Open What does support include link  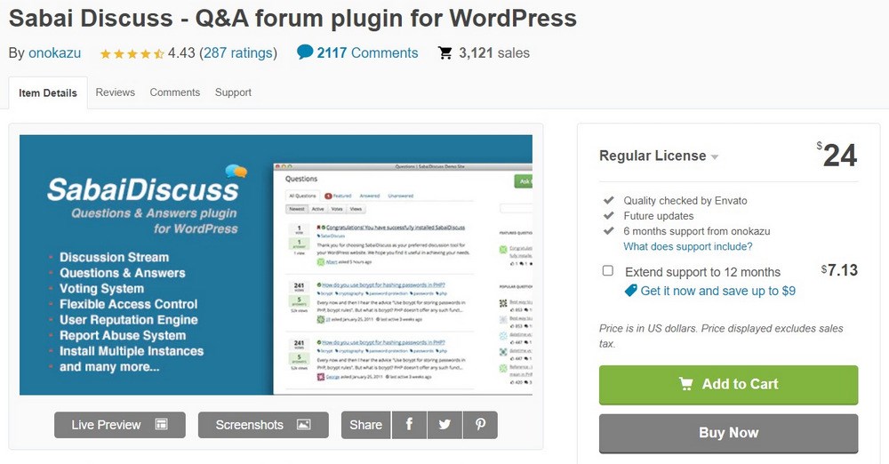(688, 246)
